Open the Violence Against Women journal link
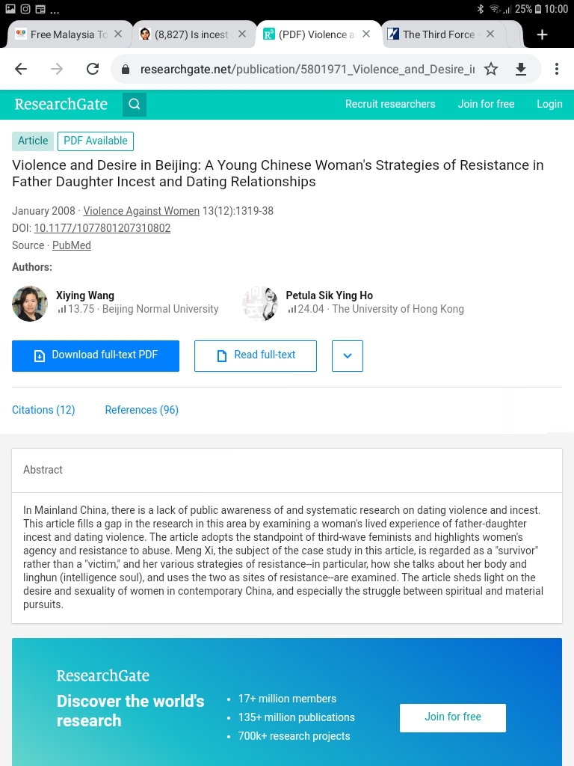Image resolution: width=574 pixels, height=766 pixels. [x=141, y=211]
